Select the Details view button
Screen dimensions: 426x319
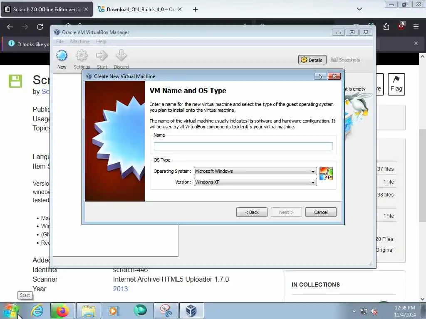pyautogui.click(x=312, y=60)
